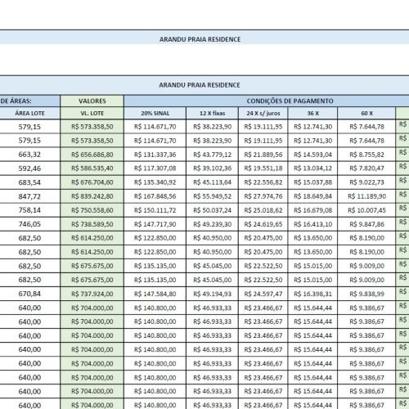Screen dimensions: 409x409
Task: Select the 12 X fixas header cell
Action: tap(213, 113)
